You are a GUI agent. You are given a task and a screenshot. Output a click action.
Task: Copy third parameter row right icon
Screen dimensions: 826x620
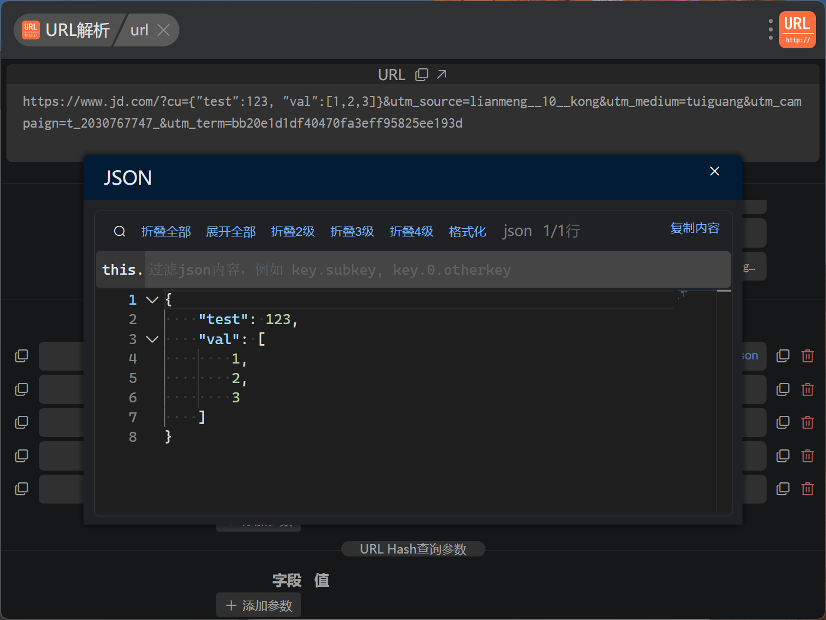tap(783, 422)
